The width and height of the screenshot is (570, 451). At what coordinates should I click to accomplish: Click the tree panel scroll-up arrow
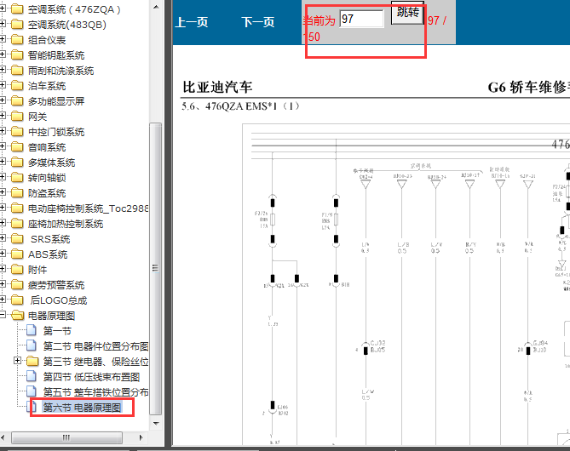(x=156, y=7)
